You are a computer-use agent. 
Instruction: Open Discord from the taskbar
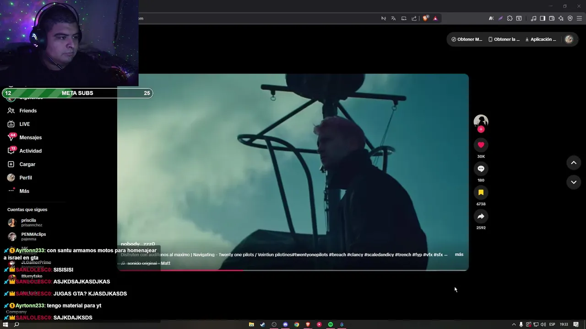(285, 324)
